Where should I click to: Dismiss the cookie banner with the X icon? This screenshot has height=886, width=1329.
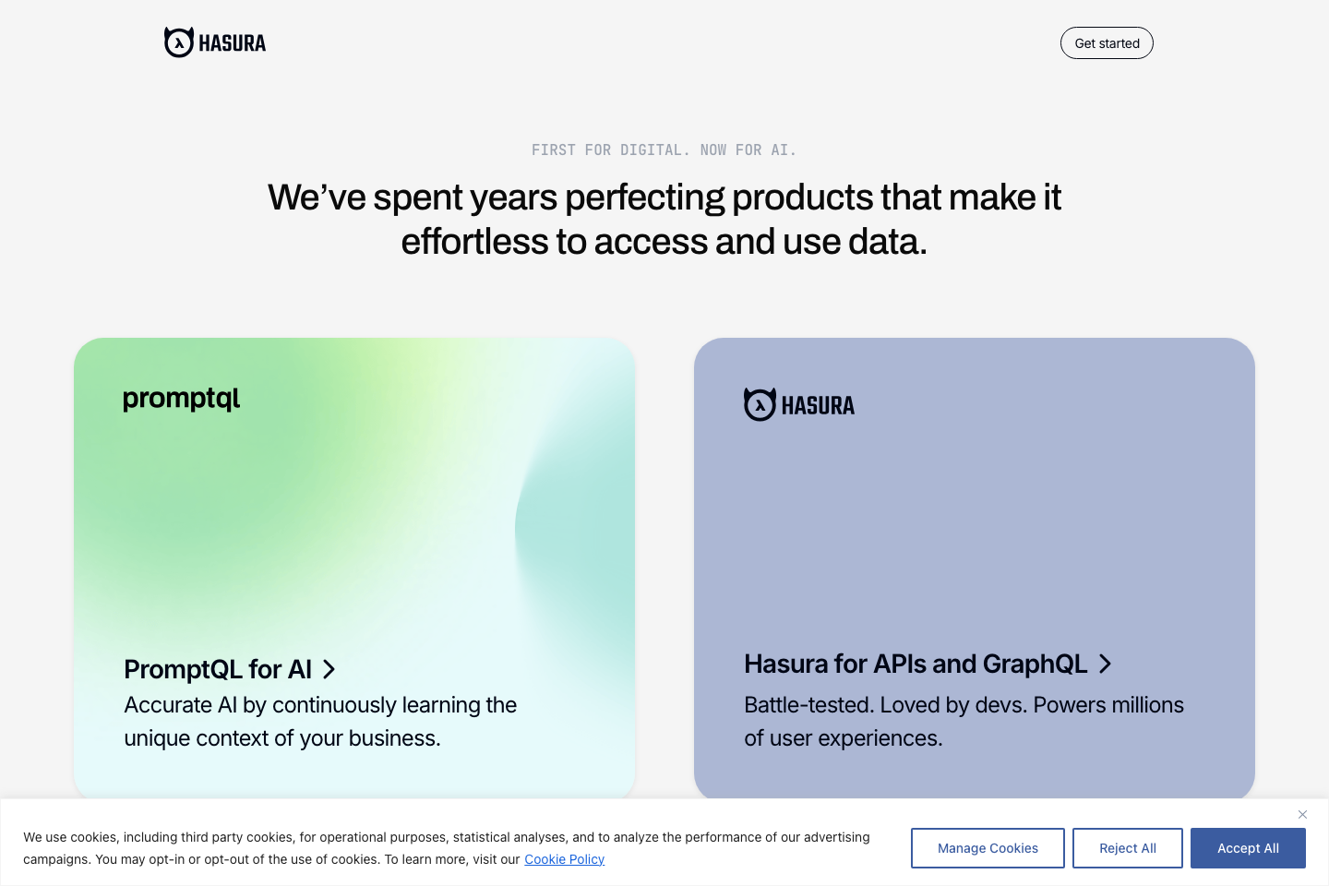[1302, 815]
